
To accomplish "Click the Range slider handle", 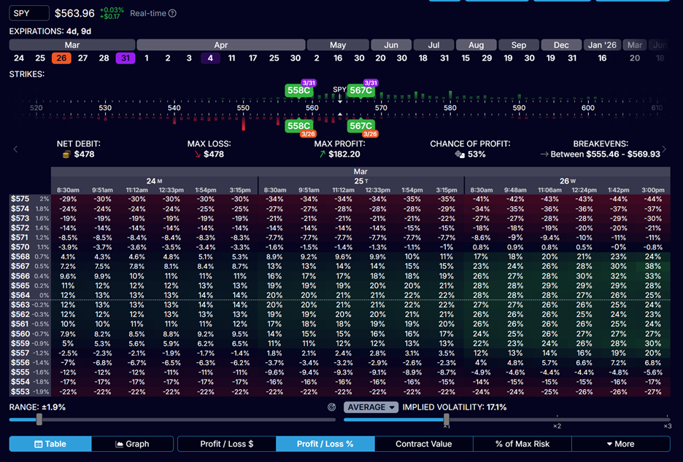I will point(39,420).
